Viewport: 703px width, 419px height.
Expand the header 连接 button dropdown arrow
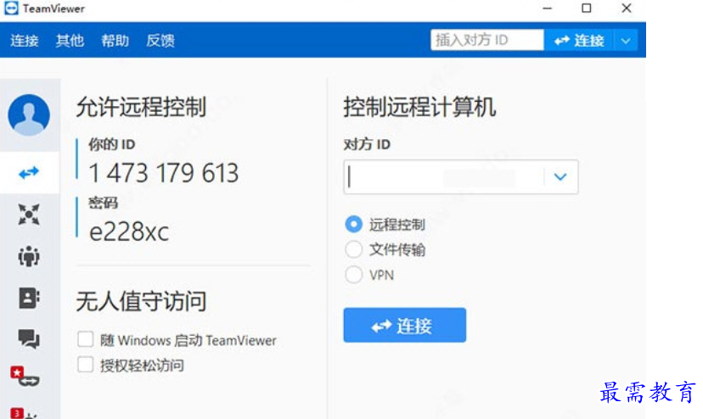626,41
